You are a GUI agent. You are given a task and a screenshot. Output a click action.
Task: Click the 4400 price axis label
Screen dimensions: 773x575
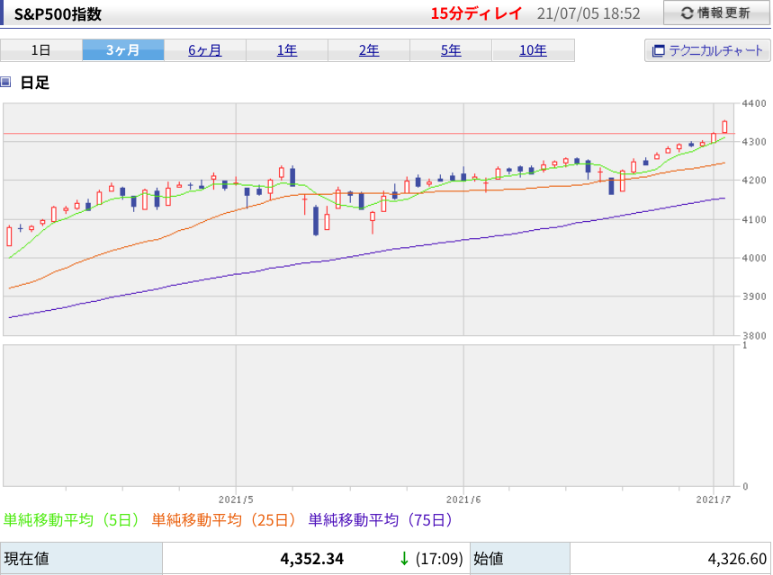754,103
